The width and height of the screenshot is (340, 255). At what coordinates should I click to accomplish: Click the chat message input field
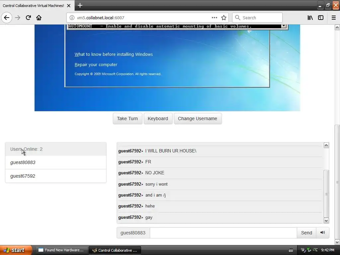point(223,233)
